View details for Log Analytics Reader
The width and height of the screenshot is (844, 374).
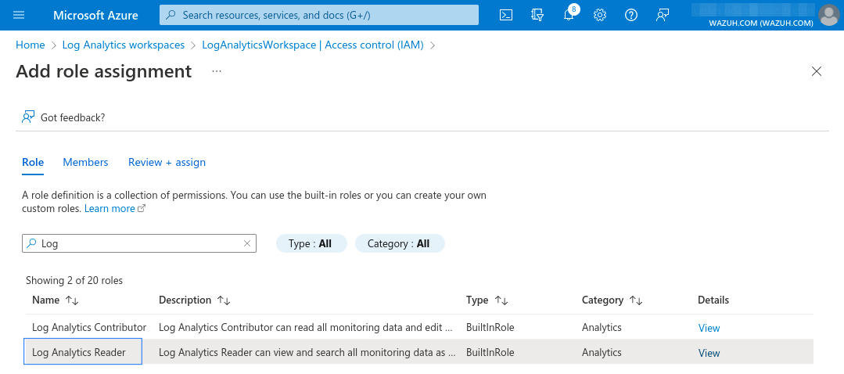(x=709, y=353)
